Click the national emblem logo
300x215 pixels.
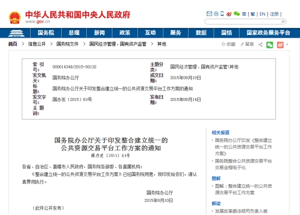coord(15,17)
